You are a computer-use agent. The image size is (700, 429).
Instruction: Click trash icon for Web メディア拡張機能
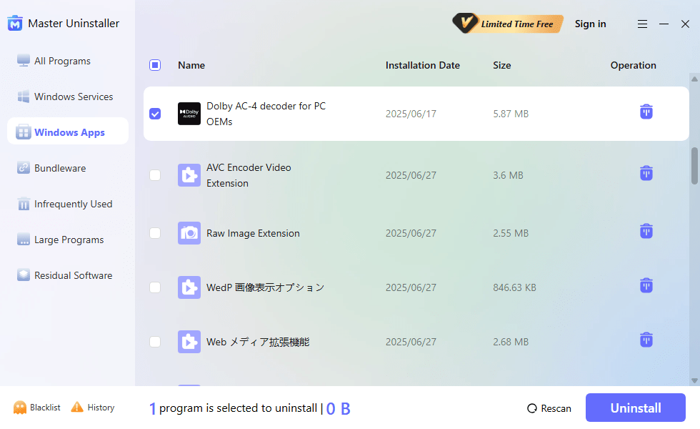point(646,340)
